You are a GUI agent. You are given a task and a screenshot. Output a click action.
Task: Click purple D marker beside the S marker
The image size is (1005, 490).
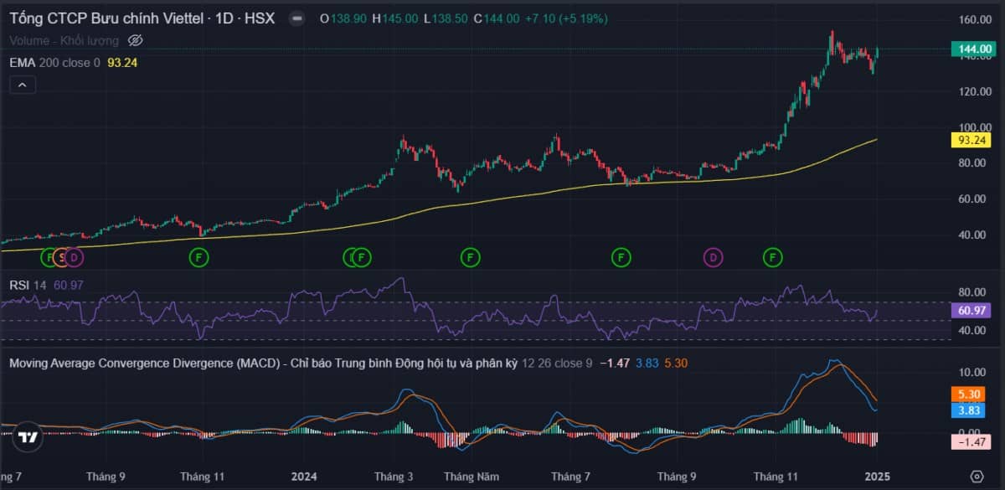pyautogui.click(x=75, y=257)
